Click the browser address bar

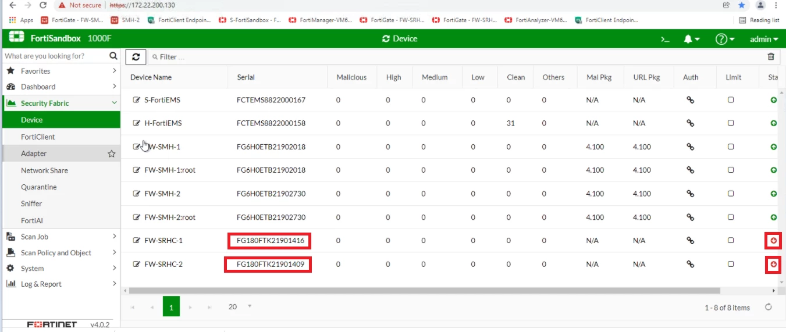tap(384, 5)
